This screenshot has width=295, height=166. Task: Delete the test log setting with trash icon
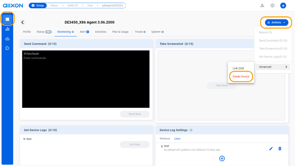pos(280,149)
